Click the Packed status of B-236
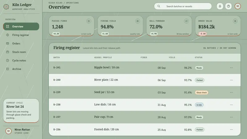The width and height of the screenshot is (247, 139). pyautogui.click(x=199, y=130)
